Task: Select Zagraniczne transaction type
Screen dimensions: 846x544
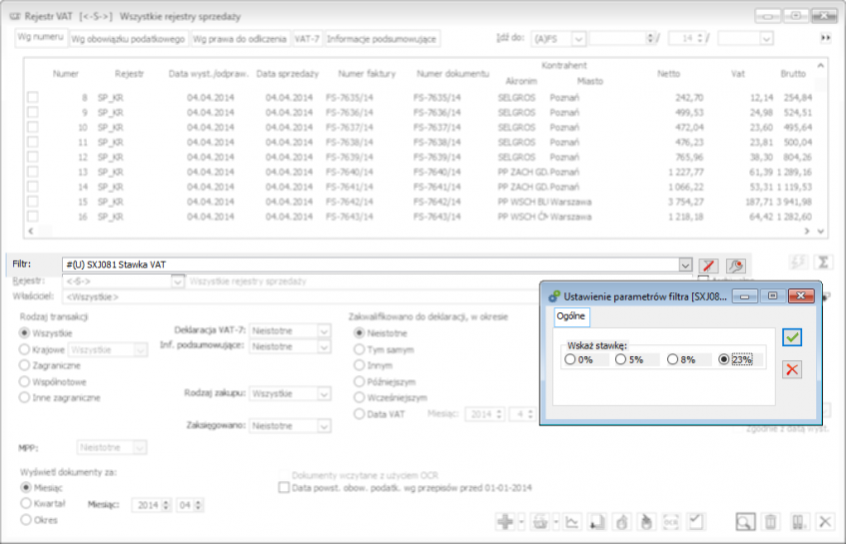Action: [x=24, y=365]
